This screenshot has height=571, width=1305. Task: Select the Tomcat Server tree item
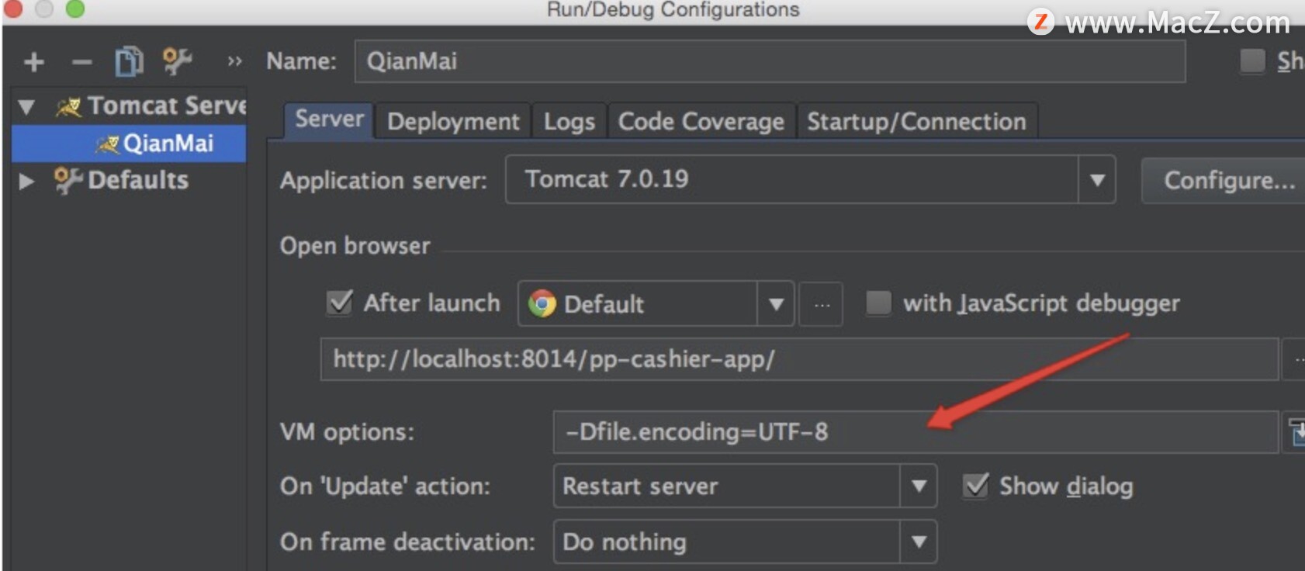129,106
